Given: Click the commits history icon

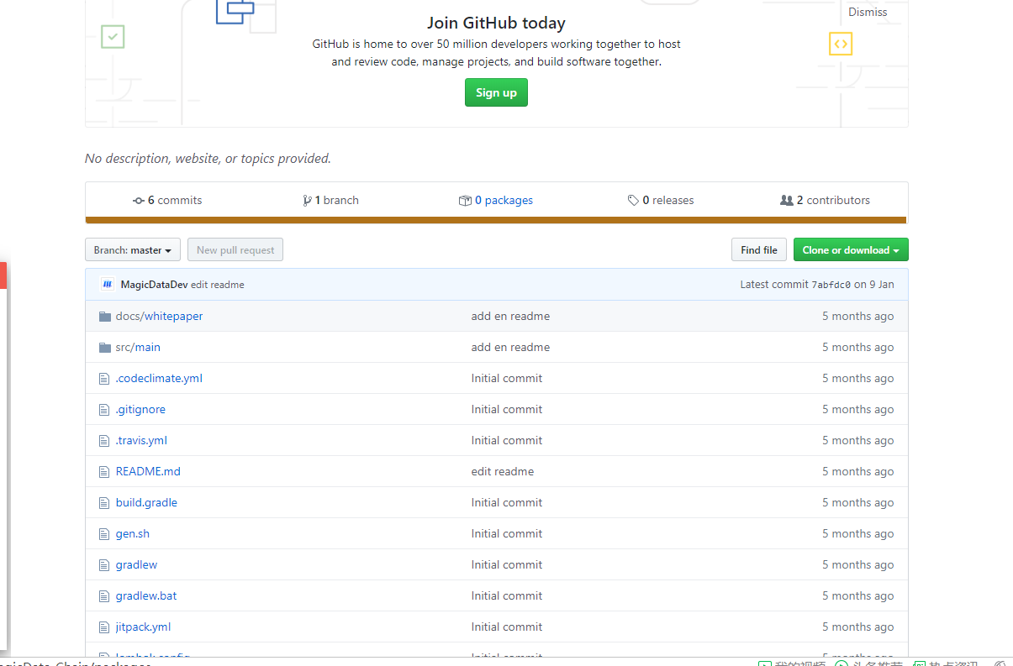Looking at the screenshot, I should tap(139, 201).
